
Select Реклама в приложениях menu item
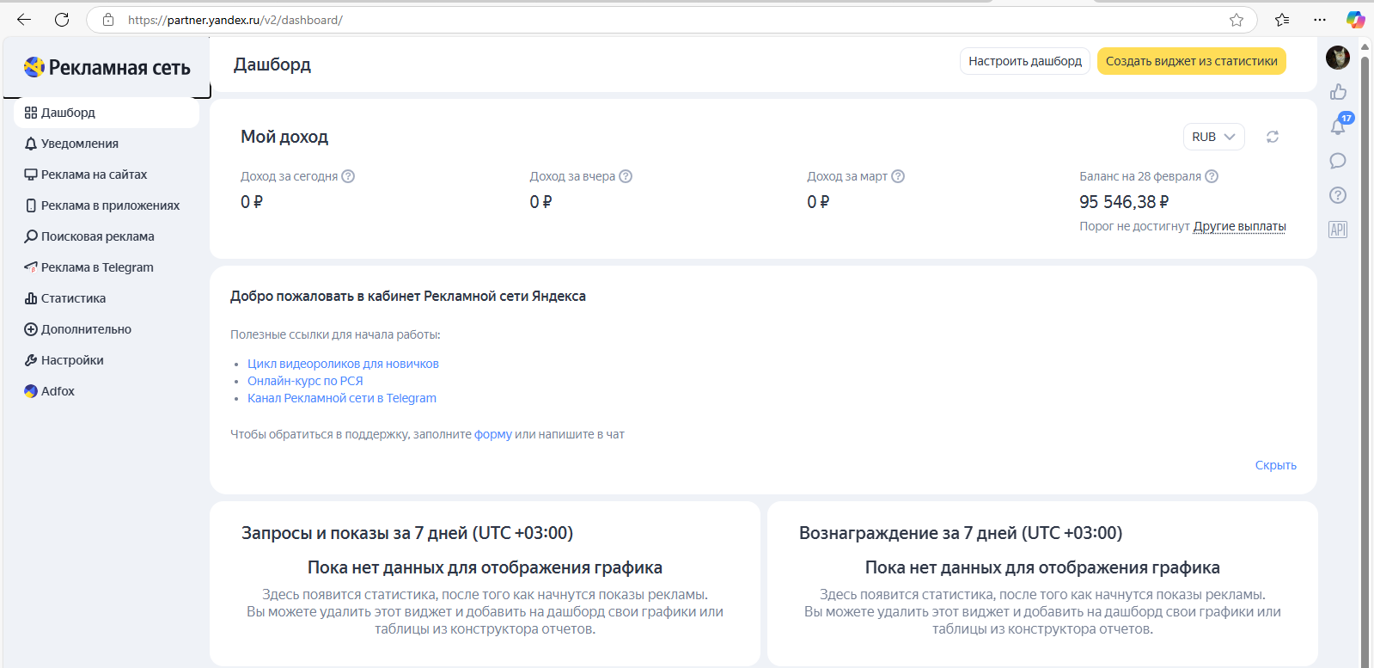click(x=107, y=205)
